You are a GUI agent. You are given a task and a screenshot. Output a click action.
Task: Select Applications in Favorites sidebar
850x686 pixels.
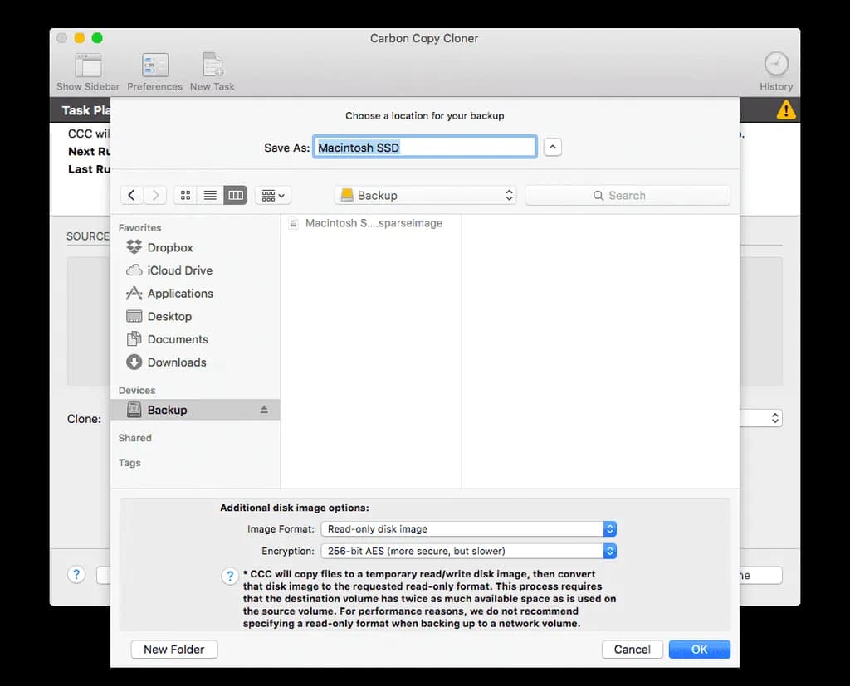pyautogui.click(x=179, y=294)
